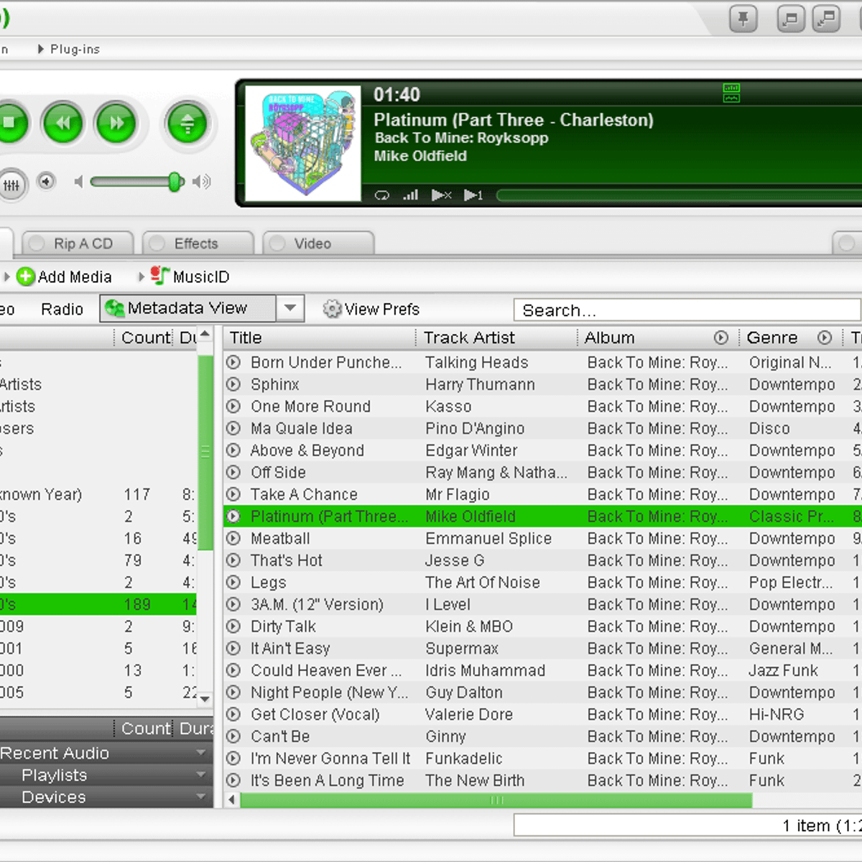Viewport: 862px width, 862px height.
Task: Toggle repeat playback mode
Action: coord(381,195)
